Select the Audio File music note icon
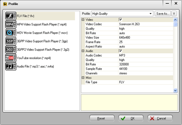The image size is (182, 125). pos(11,66)
